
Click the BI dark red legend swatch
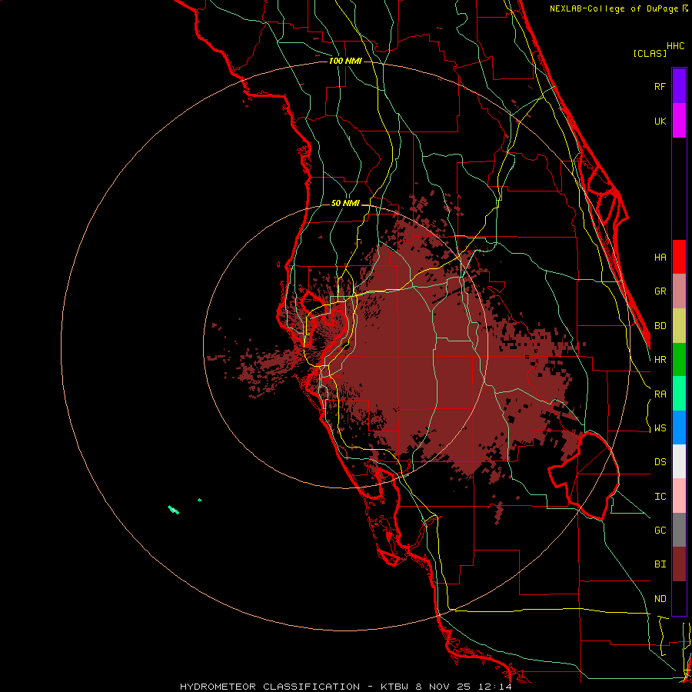pos(679,564)
